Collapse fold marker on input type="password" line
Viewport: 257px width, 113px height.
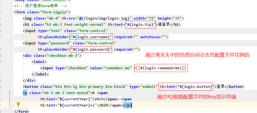pos(12,43)
